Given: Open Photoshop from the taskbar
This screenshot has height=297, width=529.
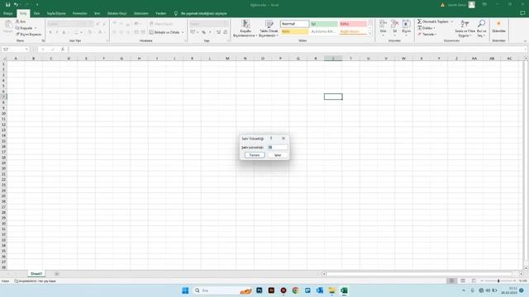Looking at the screenshot, I should [x=259, y=290].
